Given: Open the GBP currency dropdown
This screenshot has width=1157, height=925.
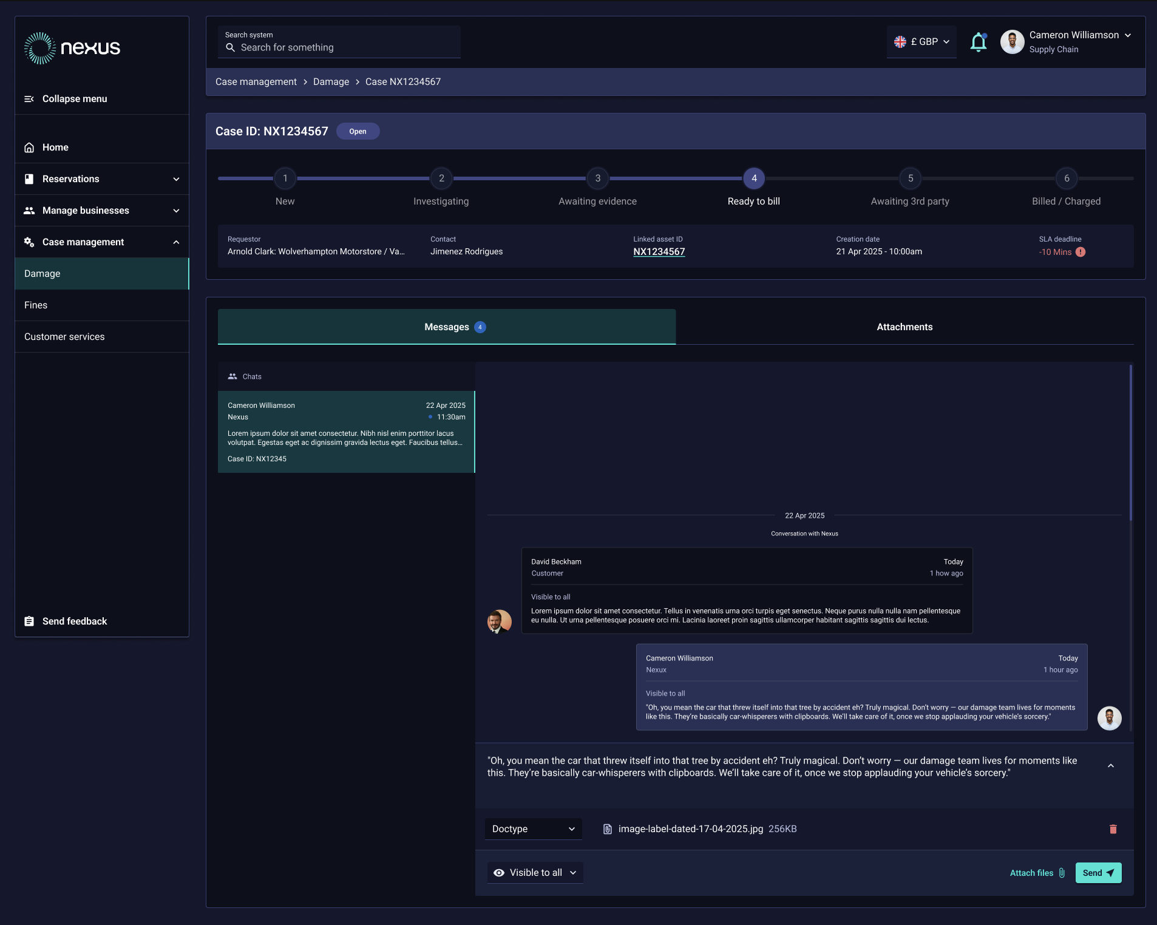Looking at the screenshot, I should [921, 42].
